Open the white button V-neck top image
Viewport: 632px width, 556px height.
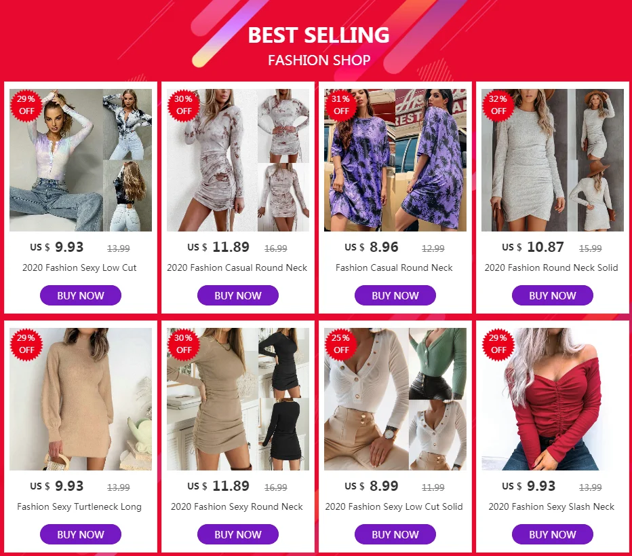[395, 399]
